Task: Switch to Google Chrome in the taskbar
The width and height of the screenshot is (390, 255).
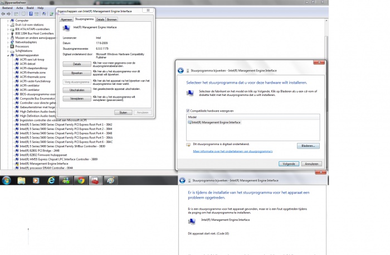Action: coord(81,180)
